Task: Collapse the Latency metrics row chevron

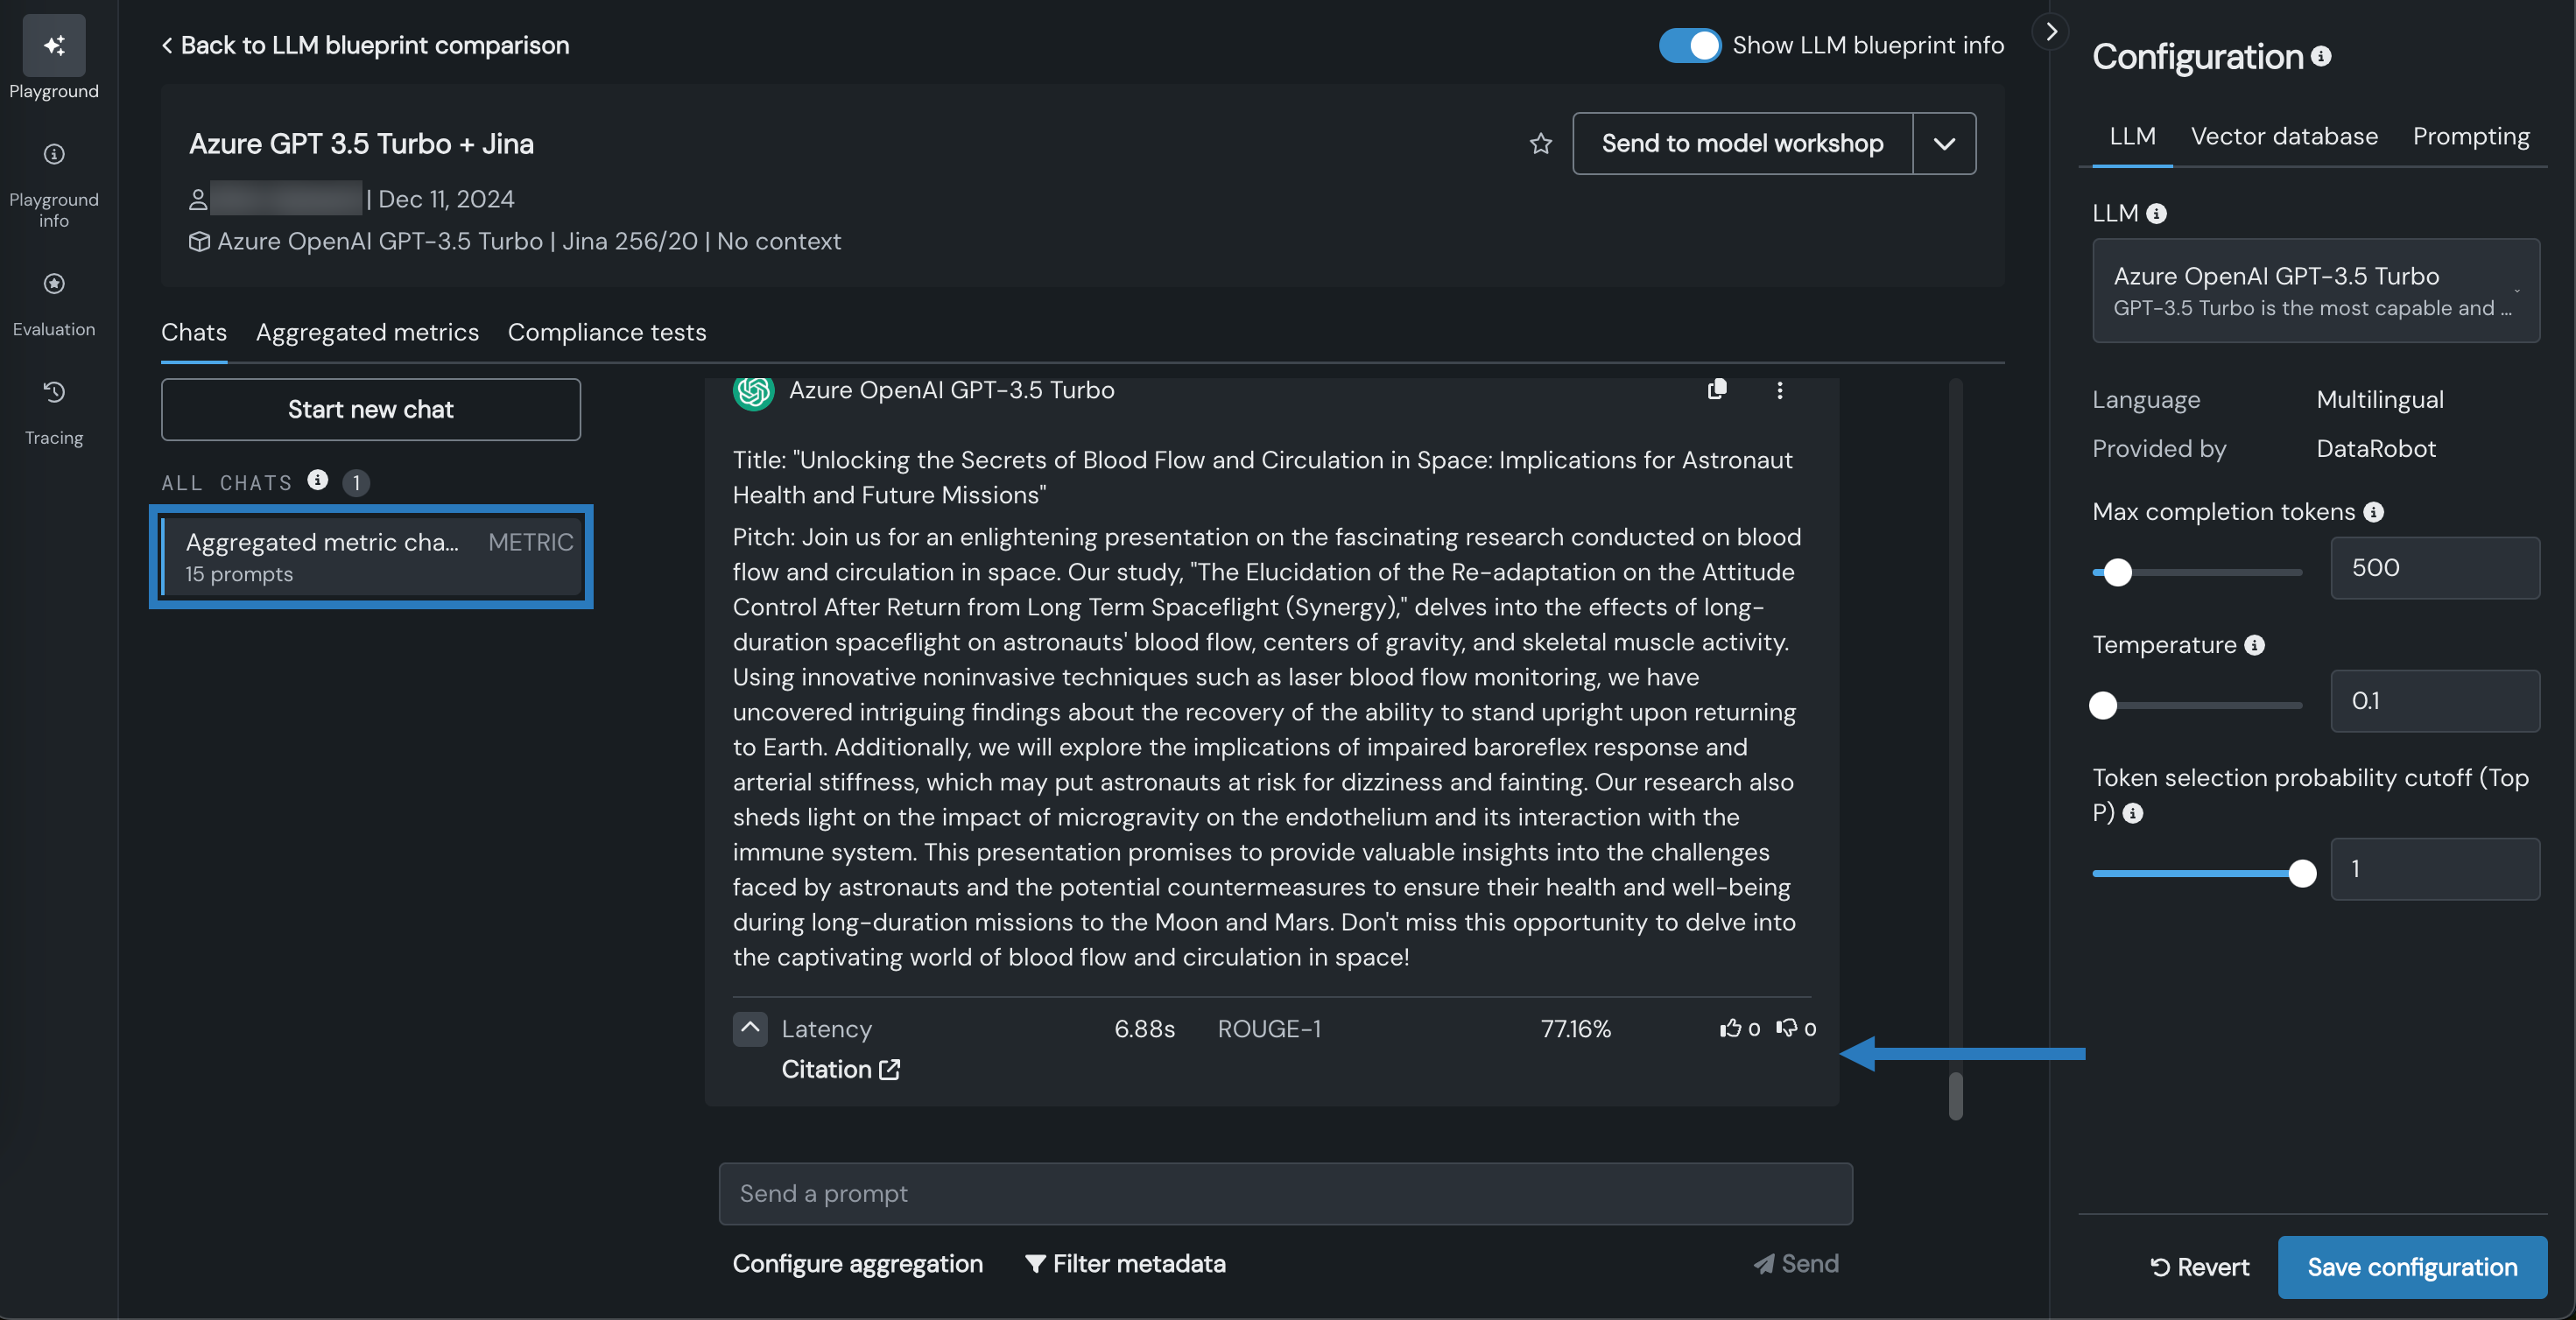Action: [x=750, y=1028]
